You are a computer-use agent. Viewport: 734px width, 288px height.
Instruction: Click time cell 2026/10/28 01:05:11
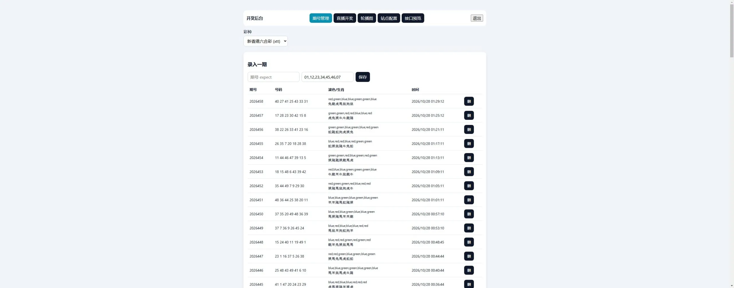(427, 186)
